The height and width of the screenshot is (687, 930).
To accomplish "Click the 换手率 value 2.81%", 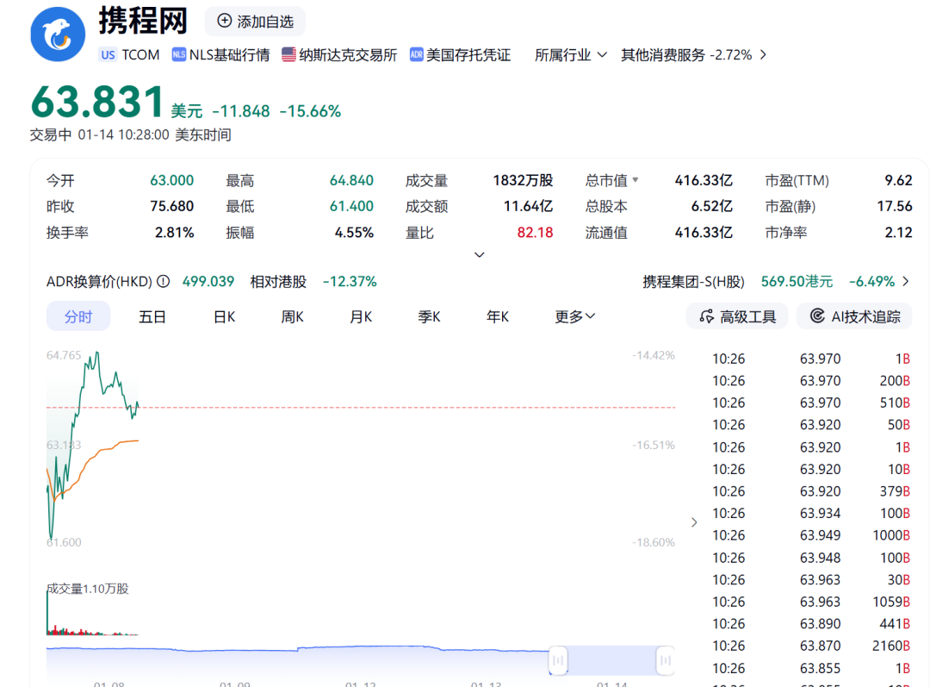I will click(x=174, y=233).
